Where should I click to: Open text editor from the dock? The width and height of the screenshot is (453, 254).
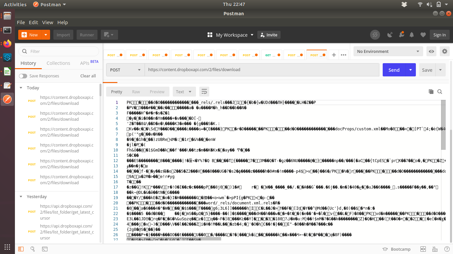point(7,85)
